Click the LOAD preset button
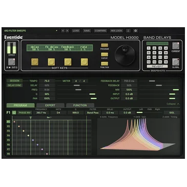 point(76,31)
